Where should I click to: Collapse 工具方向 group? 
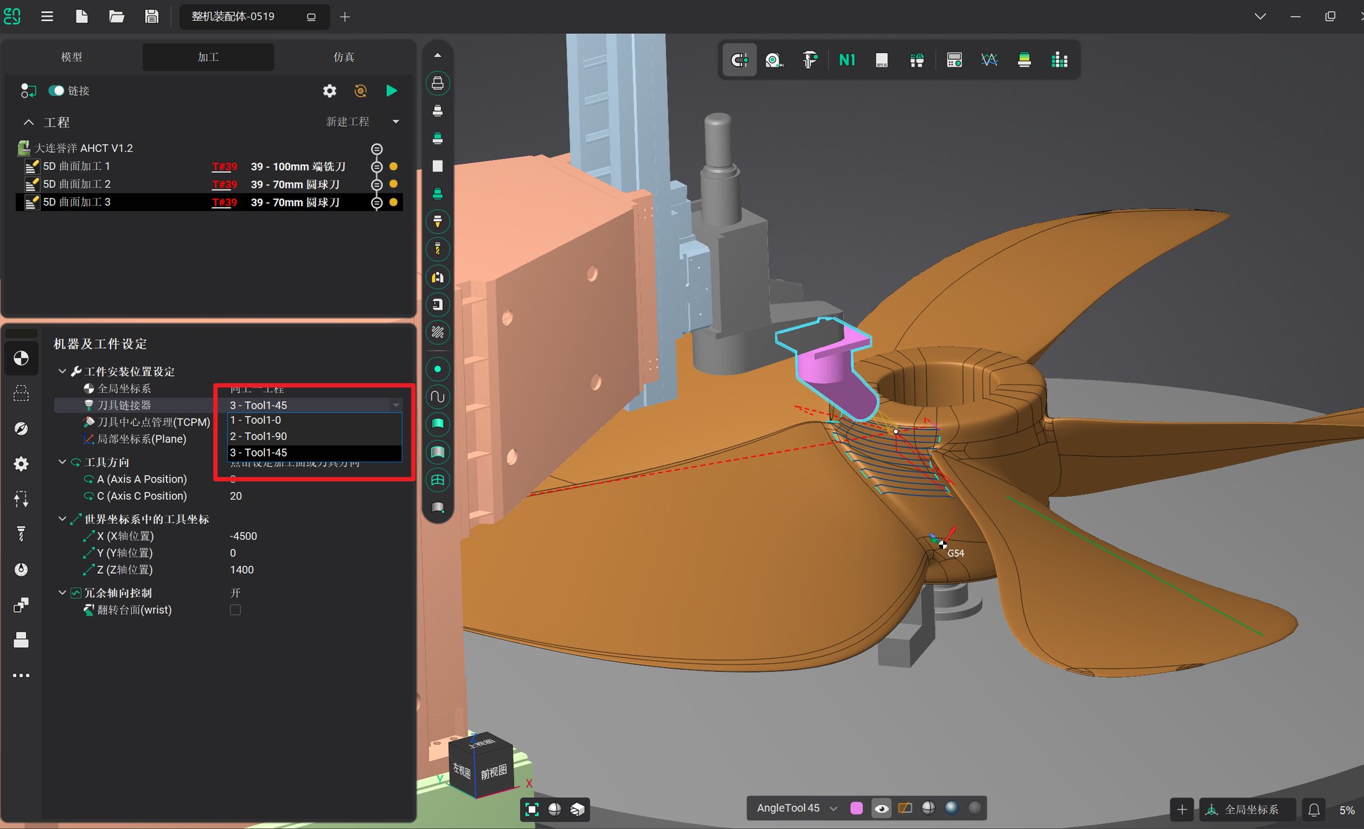coord(62,462)
